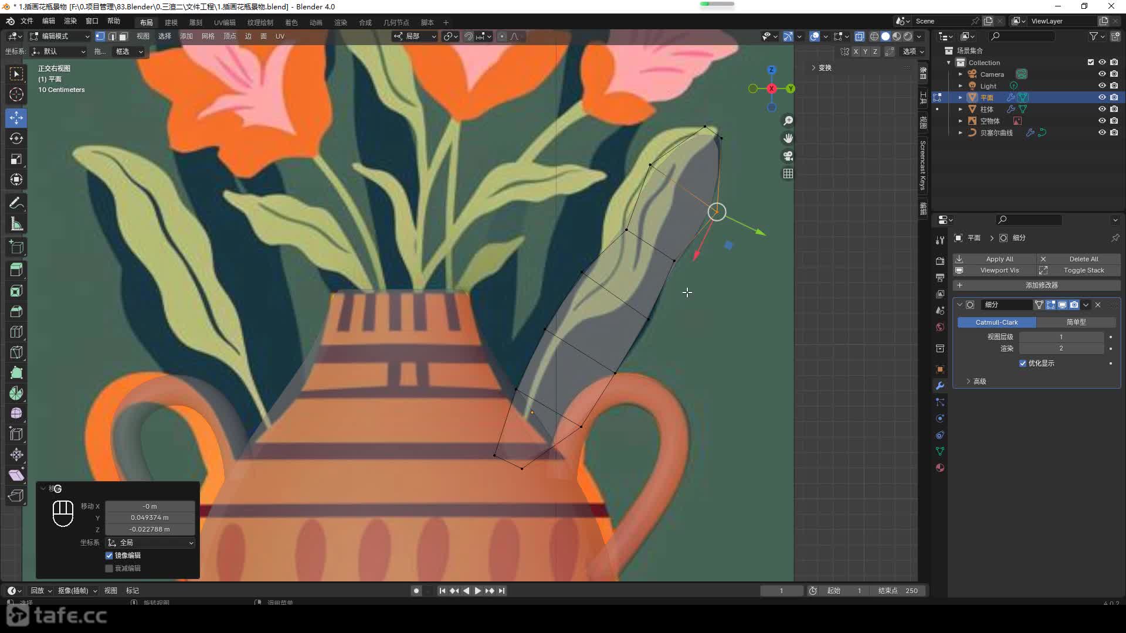Select the Annotate pencil tool
This screenshot has height=633, width=1126.
[x=16, y=203]
